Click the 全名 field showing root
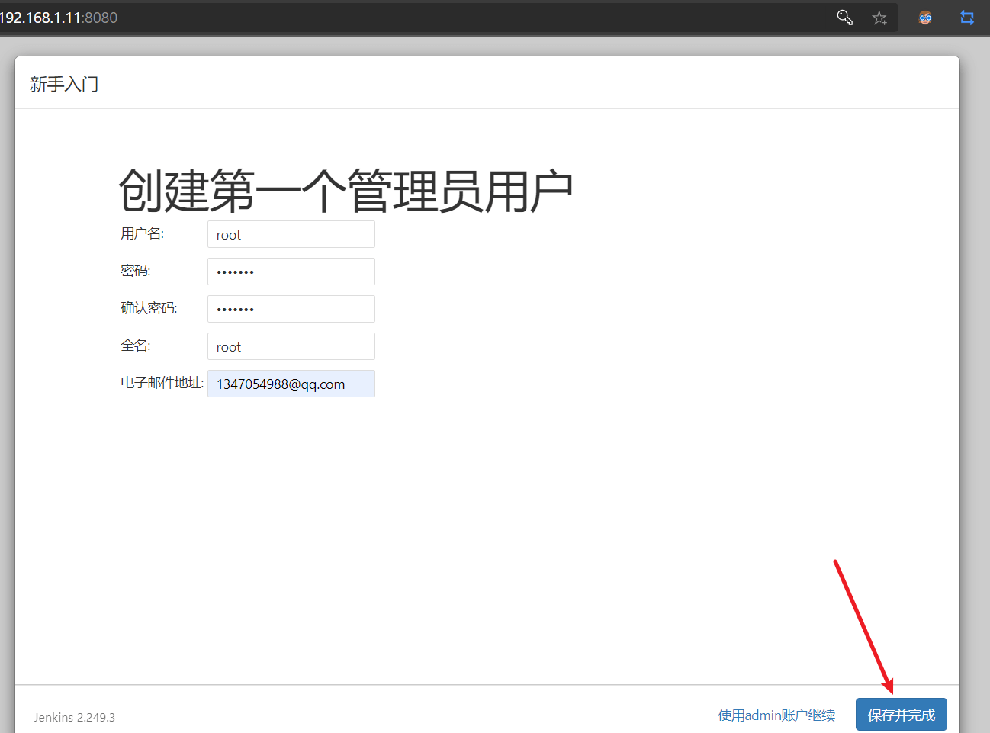 point(291,346)
